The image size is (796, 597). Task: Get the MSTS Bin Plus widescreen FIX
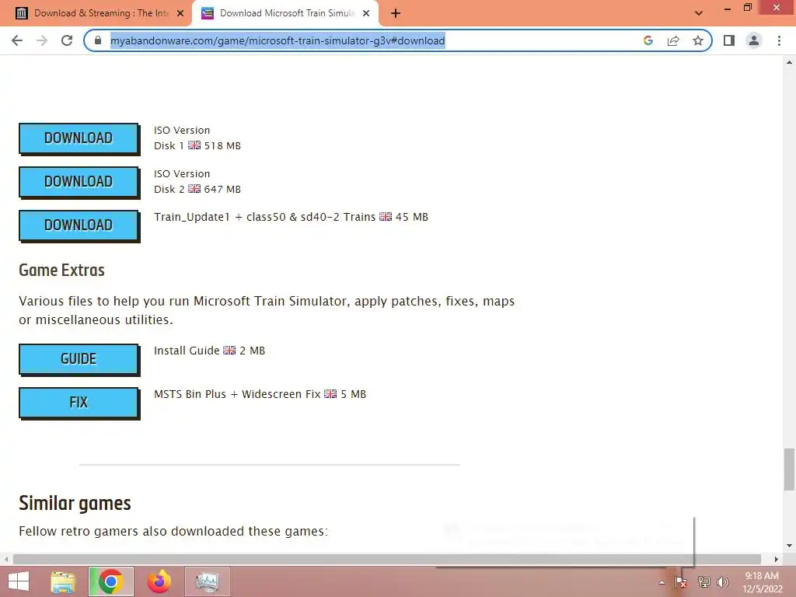pos(79,403)
